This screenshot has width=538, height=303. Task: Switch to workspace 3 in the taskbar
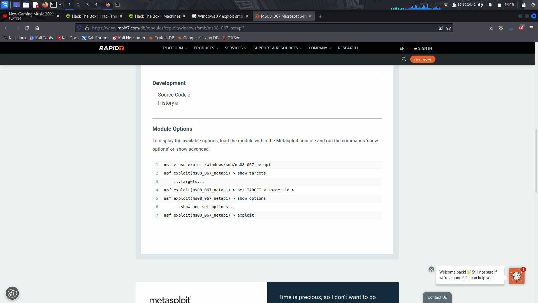click(87, 4)
